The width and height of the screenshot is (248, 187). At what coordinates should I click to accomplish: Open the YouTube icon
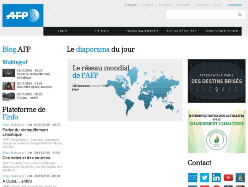tap(228, 177)
